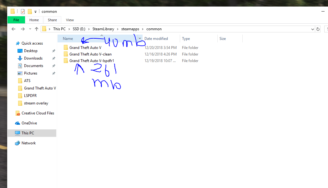Viewport: 328px width, 188px height.
Task: Open the ATS folder in navigation pane
Action: point(27,81)
